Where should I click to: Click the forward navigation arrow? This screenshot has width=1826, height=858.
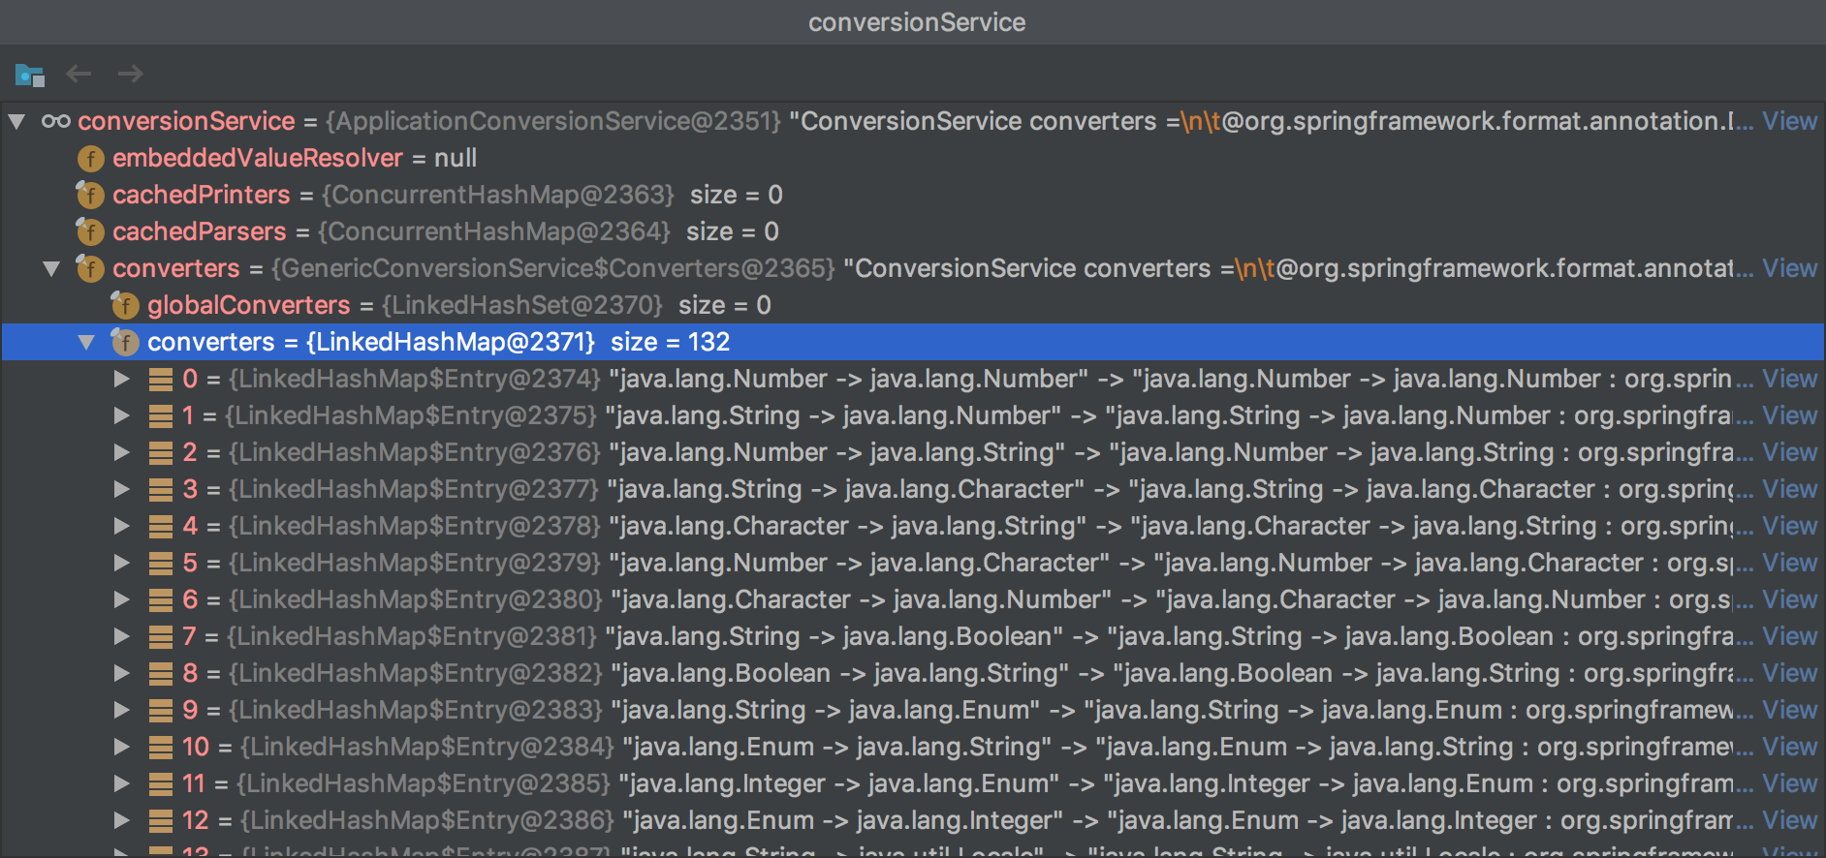click(x=130, y=74)
